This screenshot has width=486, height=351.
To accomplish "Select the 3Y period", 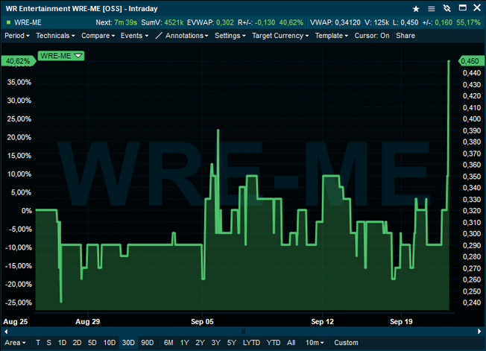I will (215, 343).
